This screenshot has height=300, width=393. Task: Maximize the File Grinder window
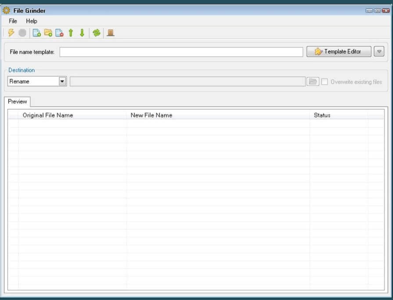(x=378, y=11)
